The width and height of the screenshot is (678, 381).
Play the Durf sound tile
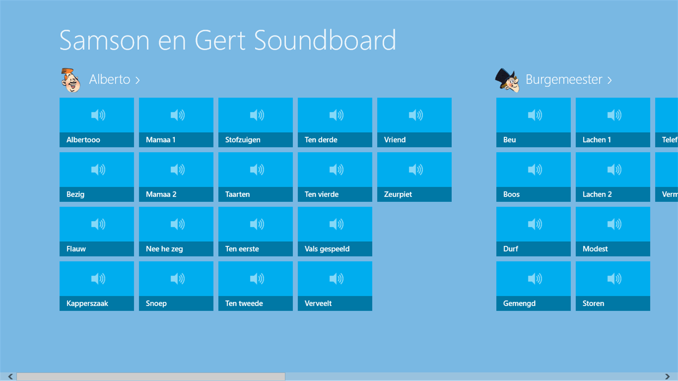coord(533,231)
